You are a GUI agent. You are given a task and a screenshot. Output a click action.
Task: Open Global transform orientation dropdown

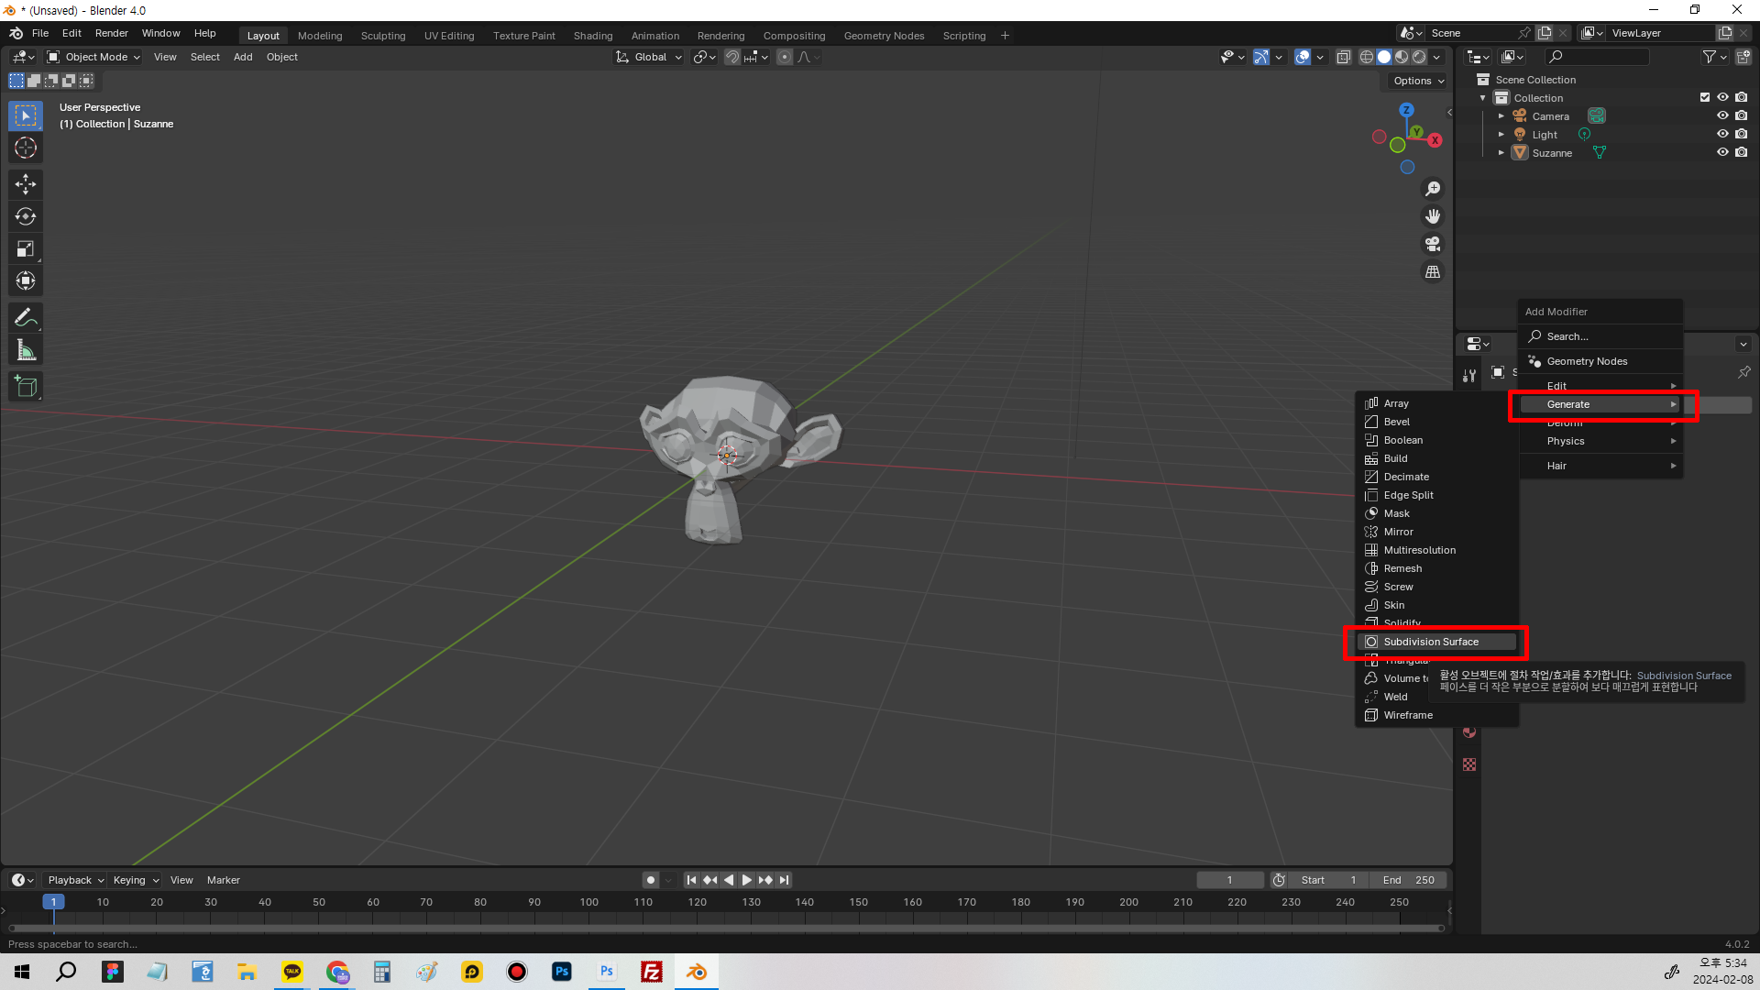(649, 57)
